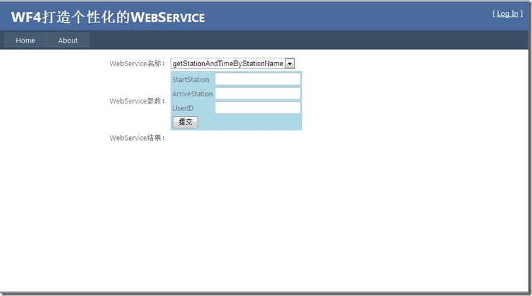Click the WebService名称 label
This screenshot has height=296, width=532.
tap(137, 64)
